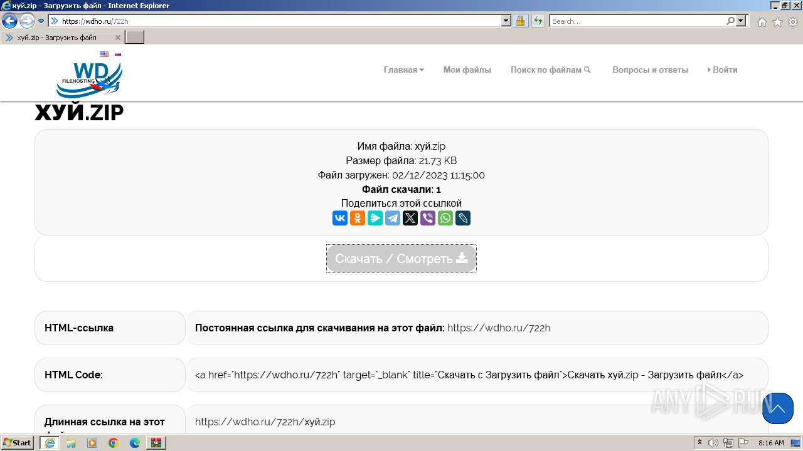Click the search magnifier icon in search box
The width and height of the screenshot is (803, 451).
pos(730,21)
